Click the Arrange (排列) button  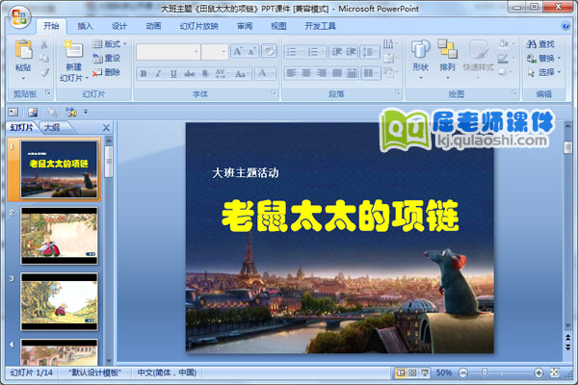click(447, 56)
